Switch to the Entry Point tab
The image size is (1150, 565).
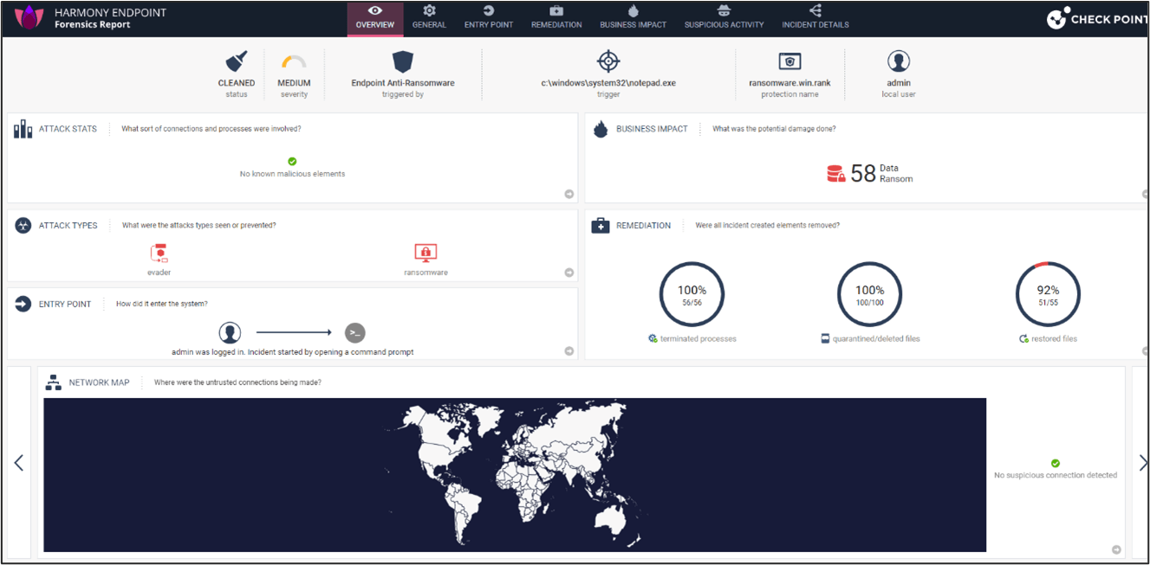click(x=488, y=17)
